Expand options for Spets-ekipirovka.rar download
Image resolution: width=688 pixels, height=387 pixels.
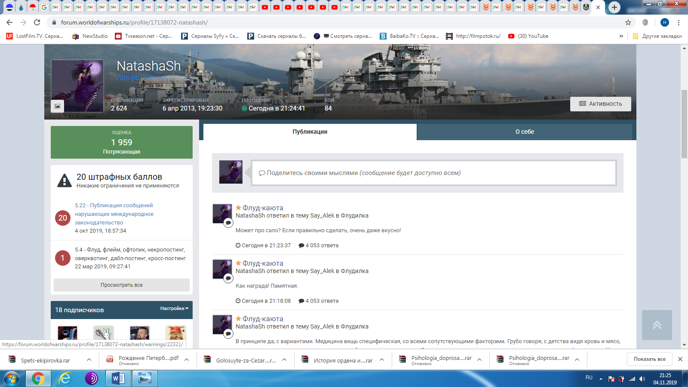pos(89,360)
